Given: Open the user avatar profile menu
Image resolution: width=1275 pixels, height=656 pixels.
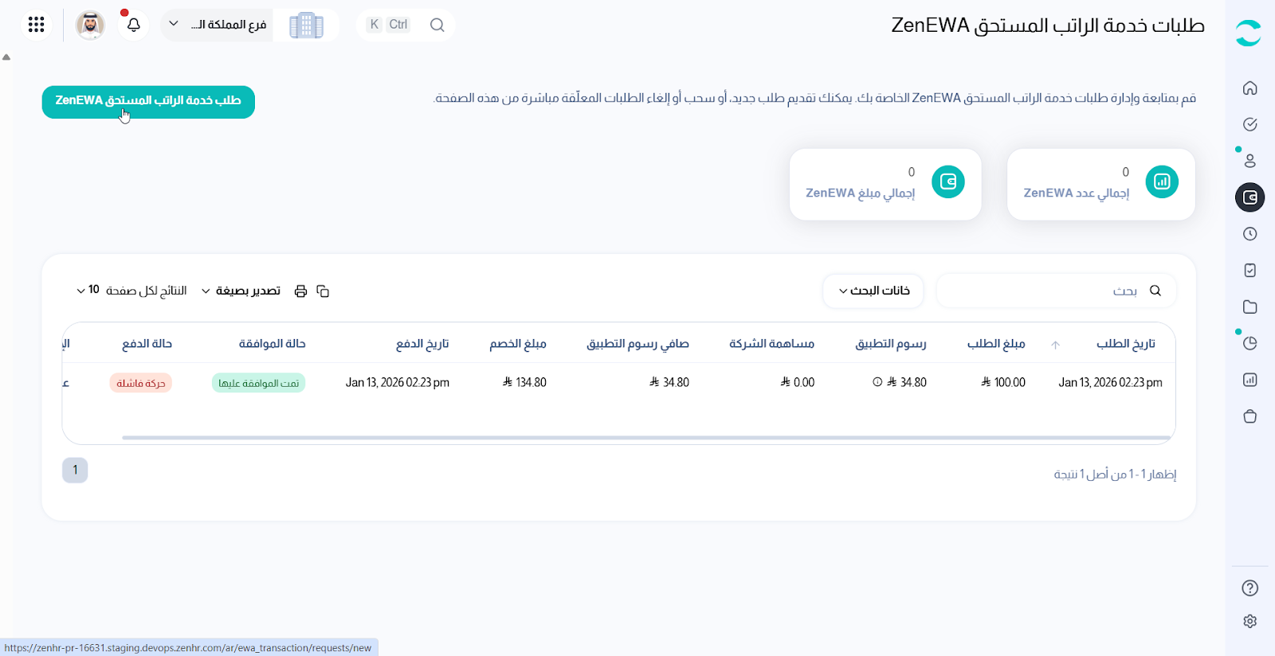Looking at the screenshot, I should 90,25.
